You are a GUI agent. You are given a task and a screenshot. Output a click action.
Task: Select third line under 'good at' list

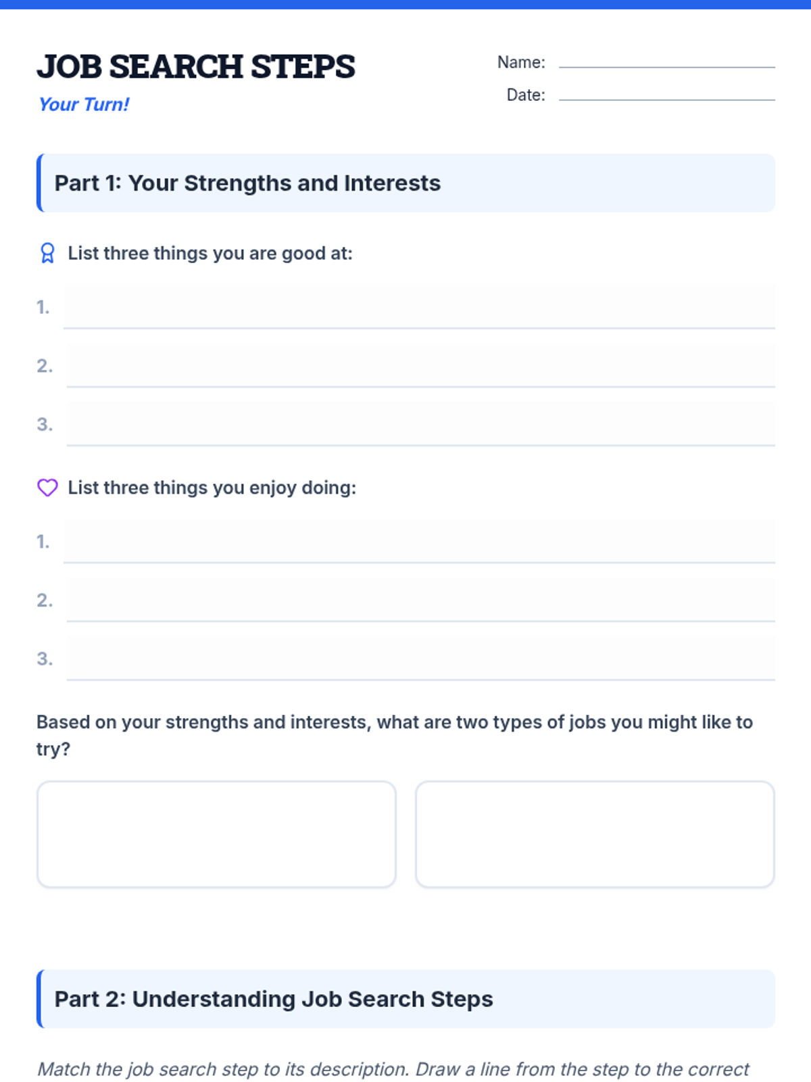point(420,424)
